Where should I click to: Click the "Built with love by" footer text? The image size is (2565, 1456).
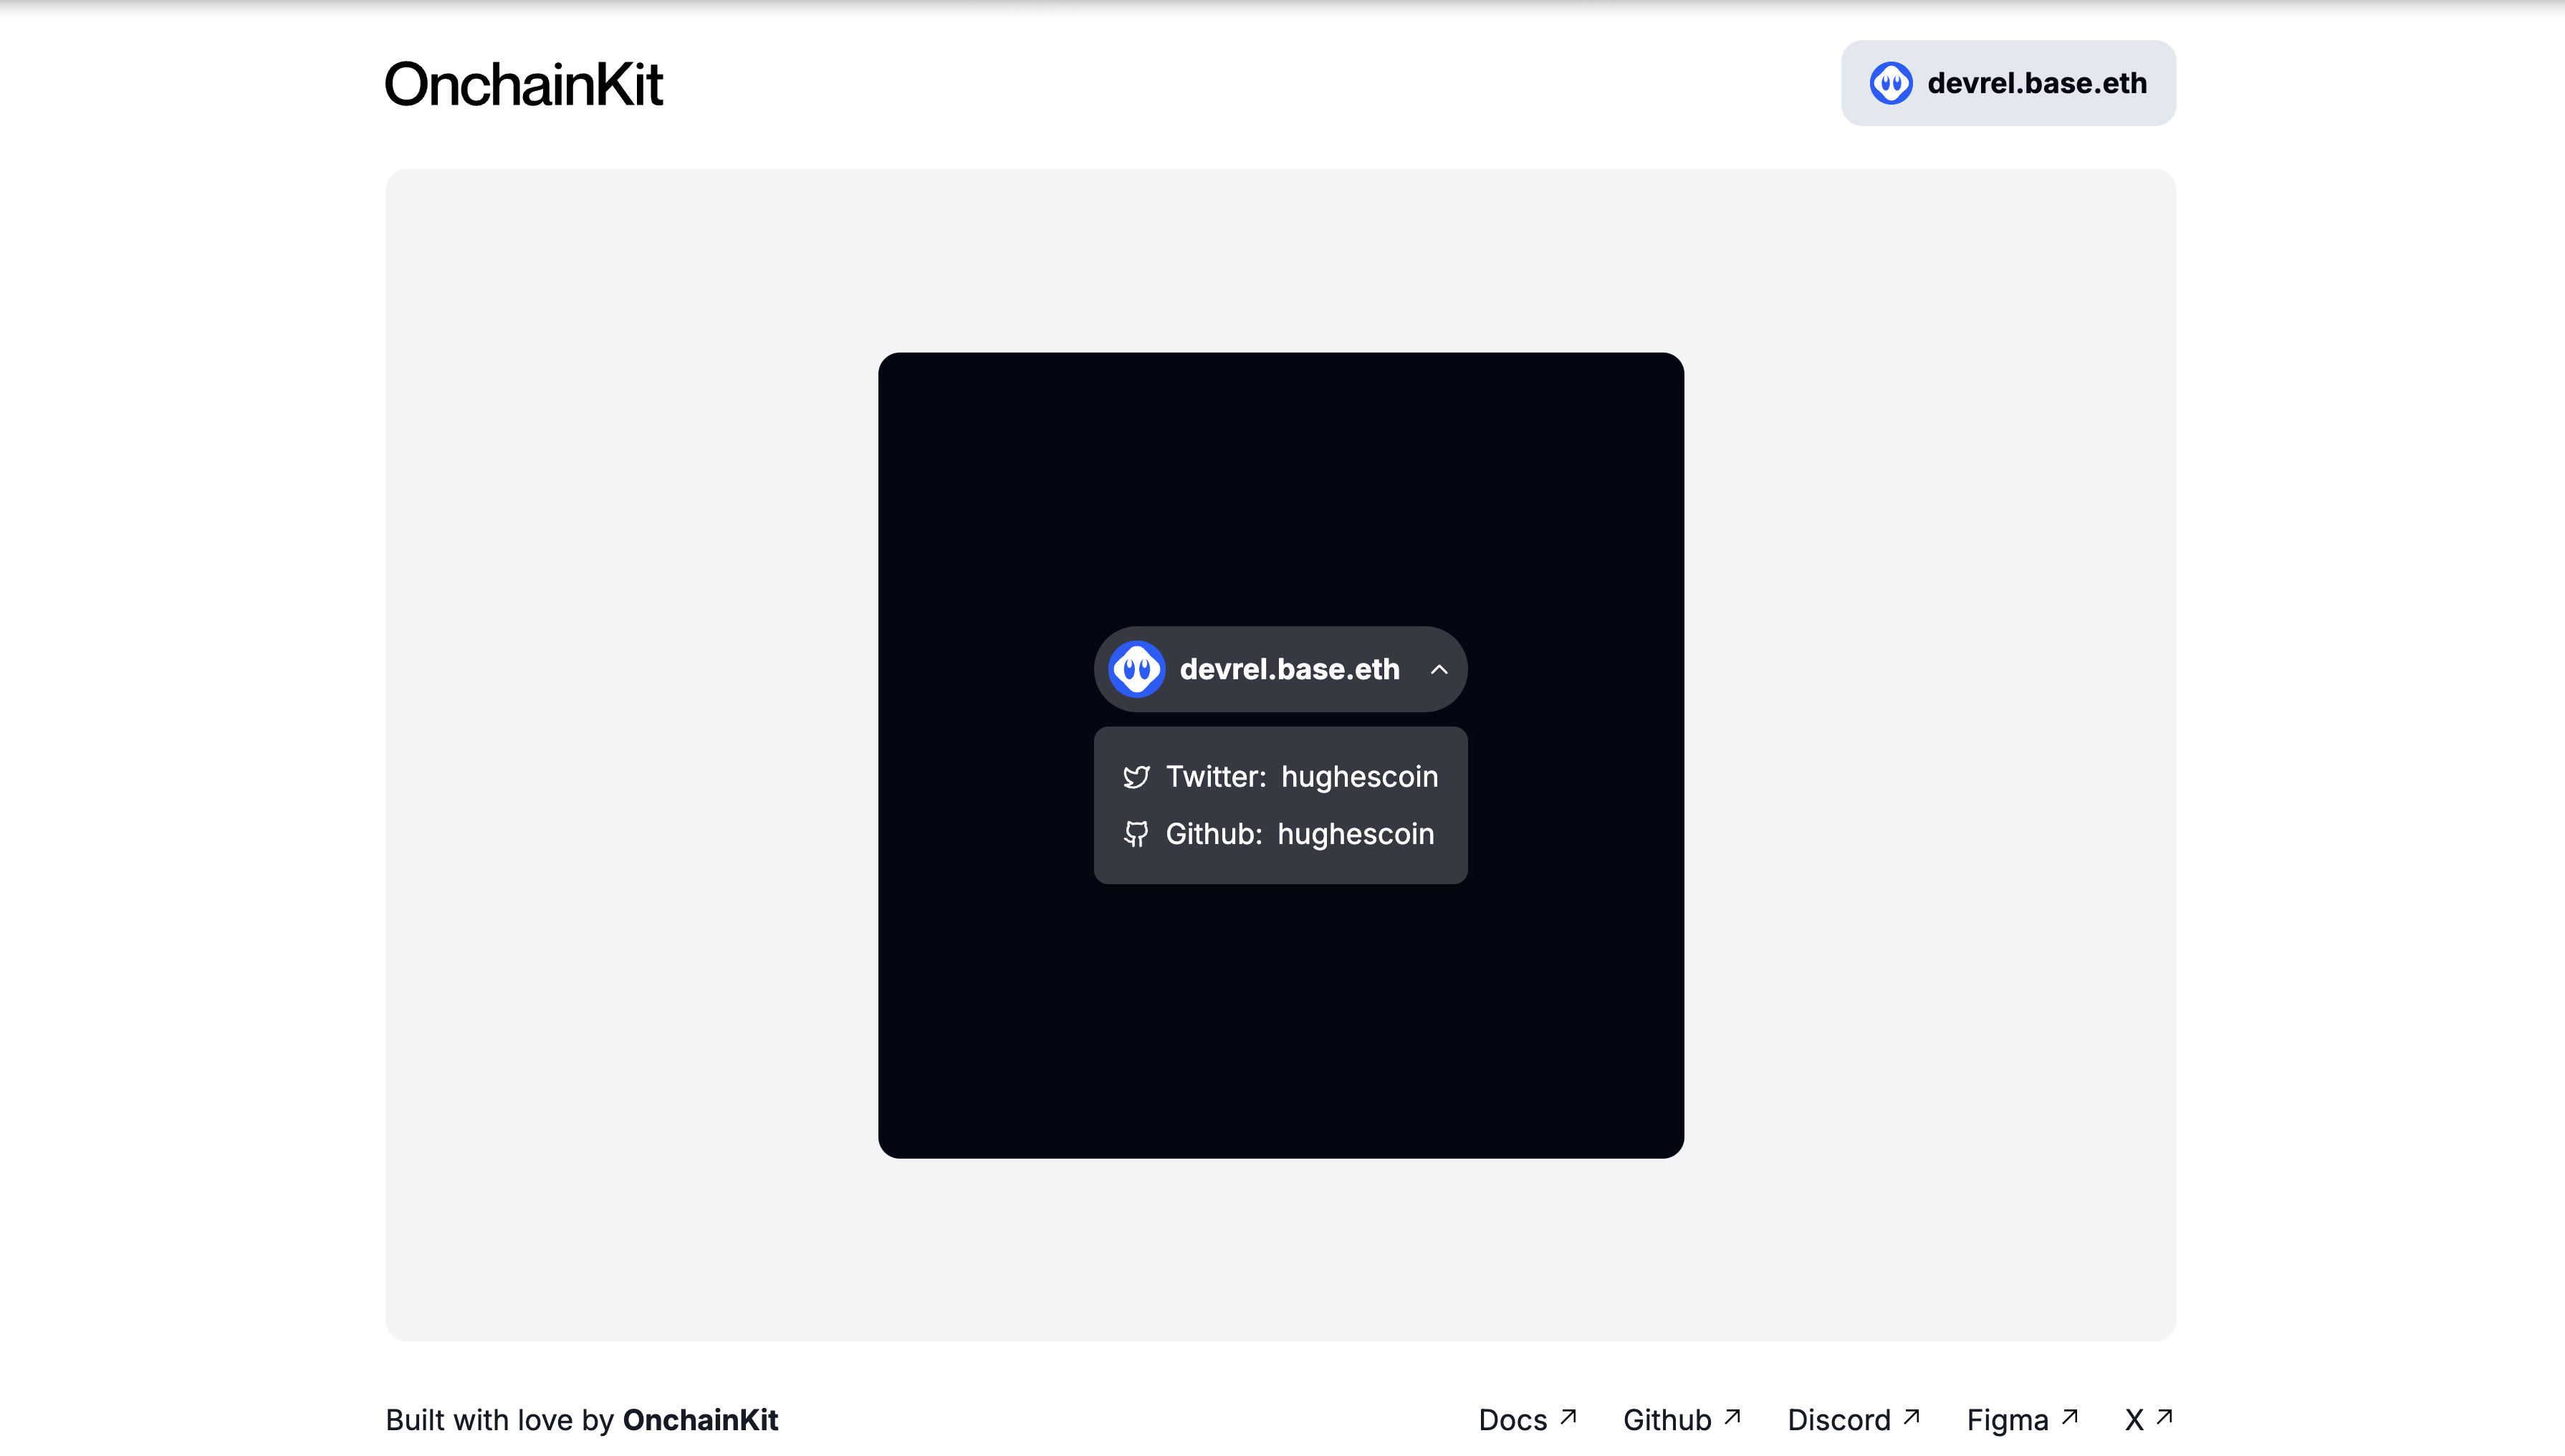click(x=500, y=1420)
